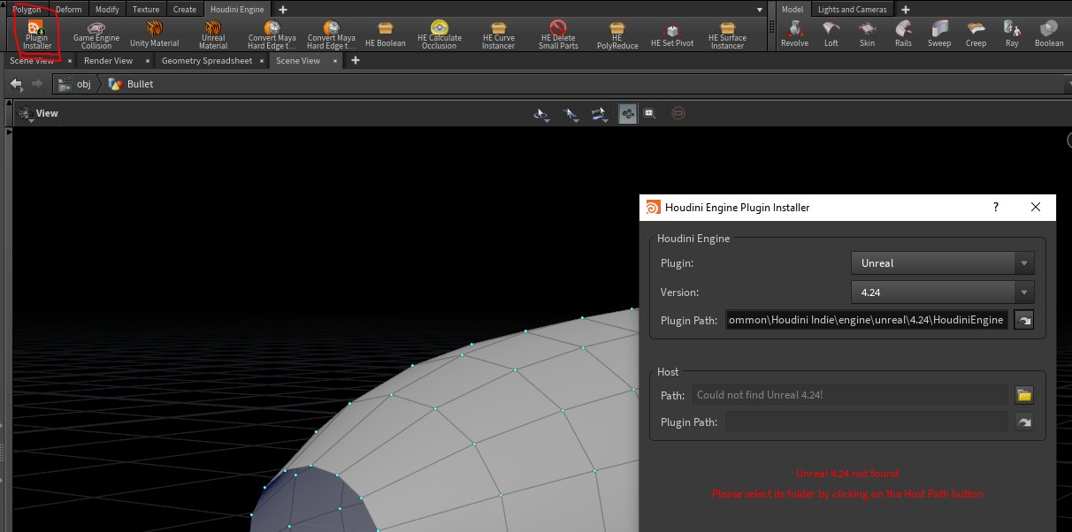
Task: Open the Lights and Cameras shelf tab
Action: tap(852, 9)
